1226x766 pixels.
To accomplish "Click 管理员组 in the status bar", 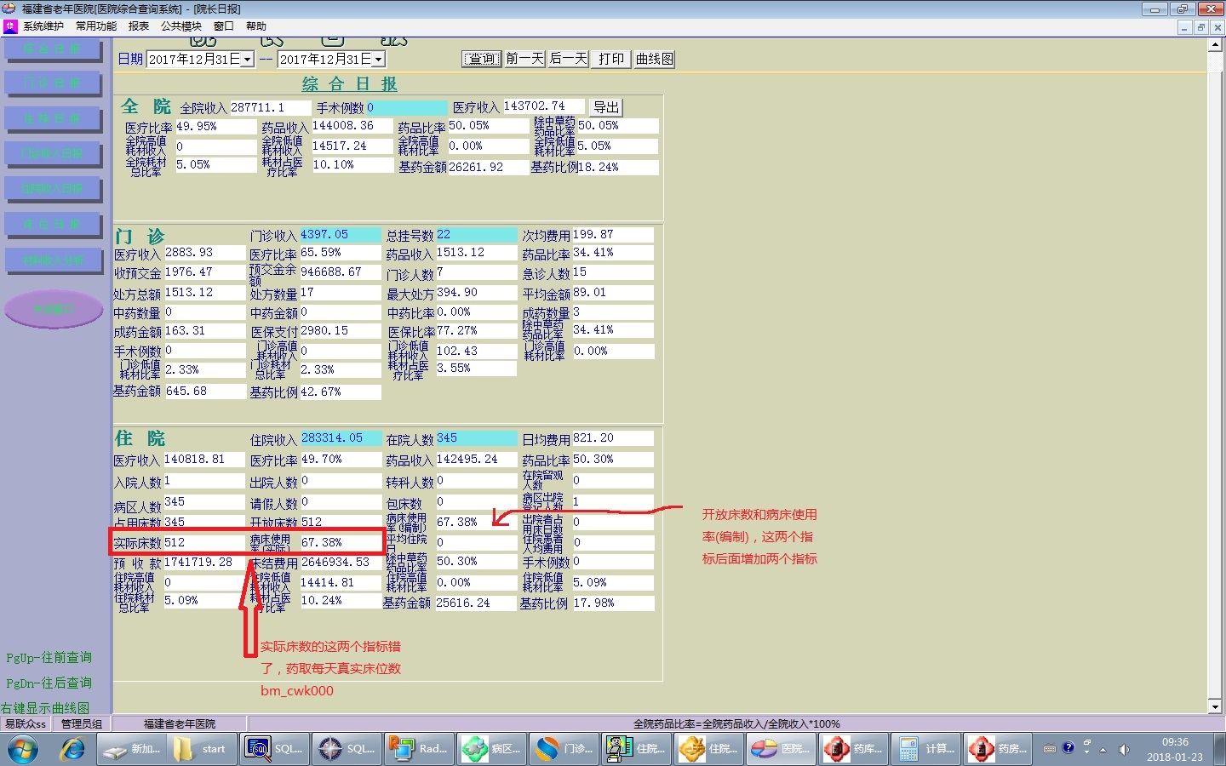I will [82, 723].
